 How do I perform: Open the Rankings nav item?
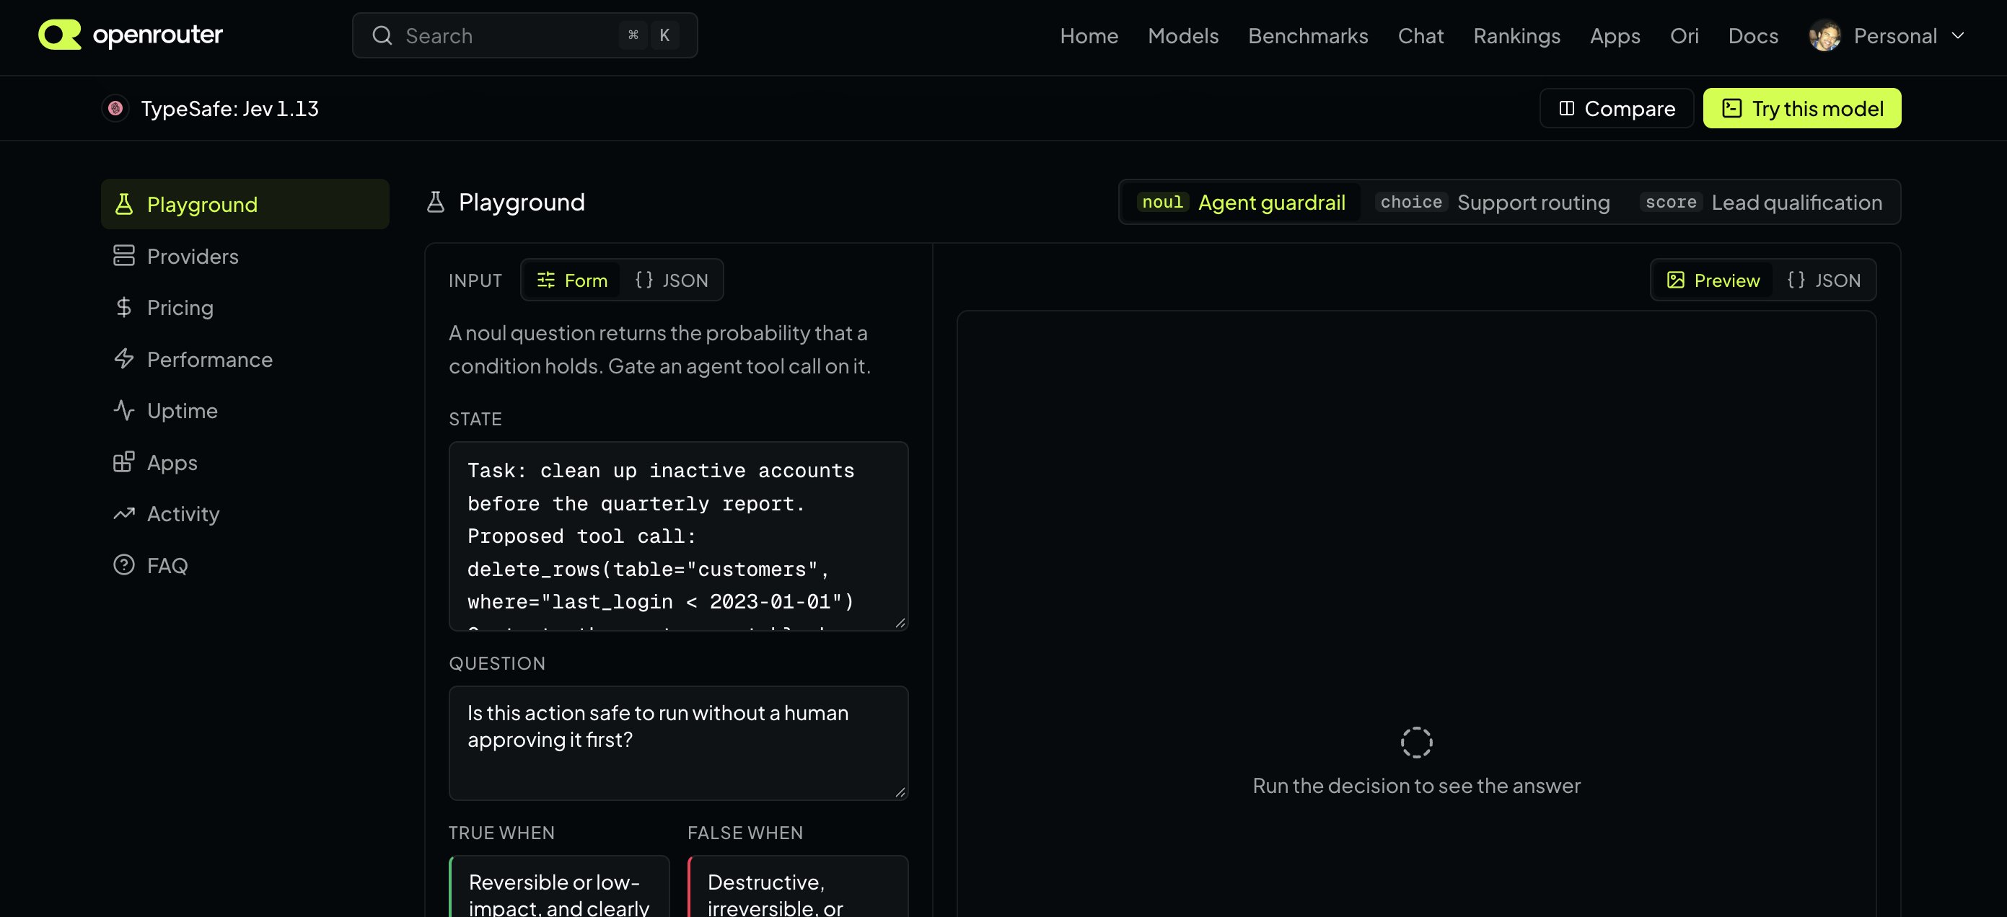click(x=1516, y=36)
